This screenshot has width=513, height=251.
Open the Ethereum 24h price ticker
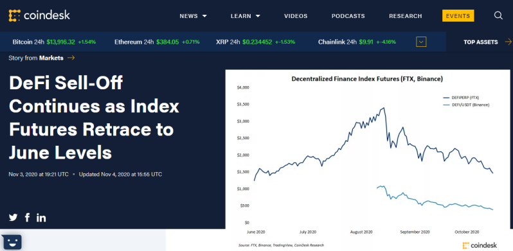point(157,42)
